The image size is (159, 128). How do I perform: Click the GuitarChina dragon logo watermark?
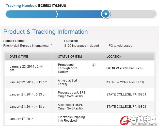(139, 120)
